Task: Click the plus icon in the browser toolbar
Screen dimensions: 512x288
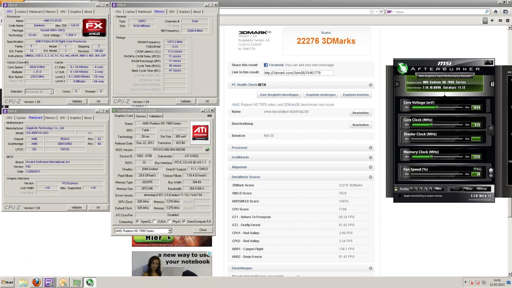Action: tap(492, 20)
